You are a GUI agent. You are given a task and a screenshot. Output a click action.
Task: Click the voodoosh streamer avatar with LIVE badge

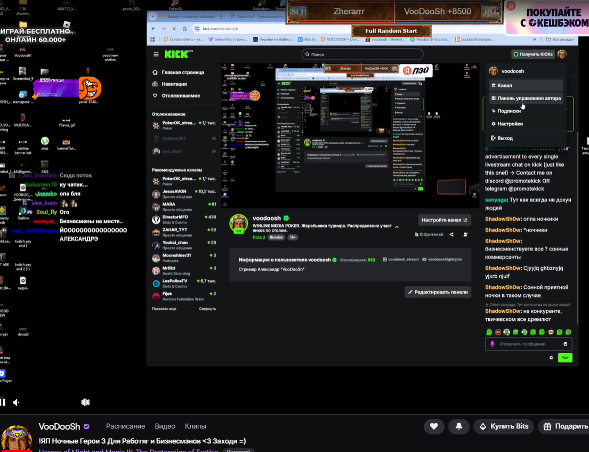click(238, 223)
